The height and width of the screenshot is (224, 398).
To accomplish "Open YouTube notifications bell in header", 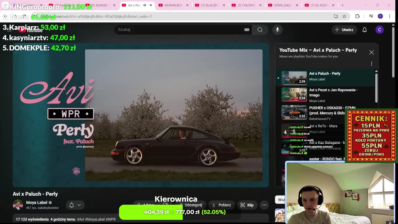I will pos(364,30).
